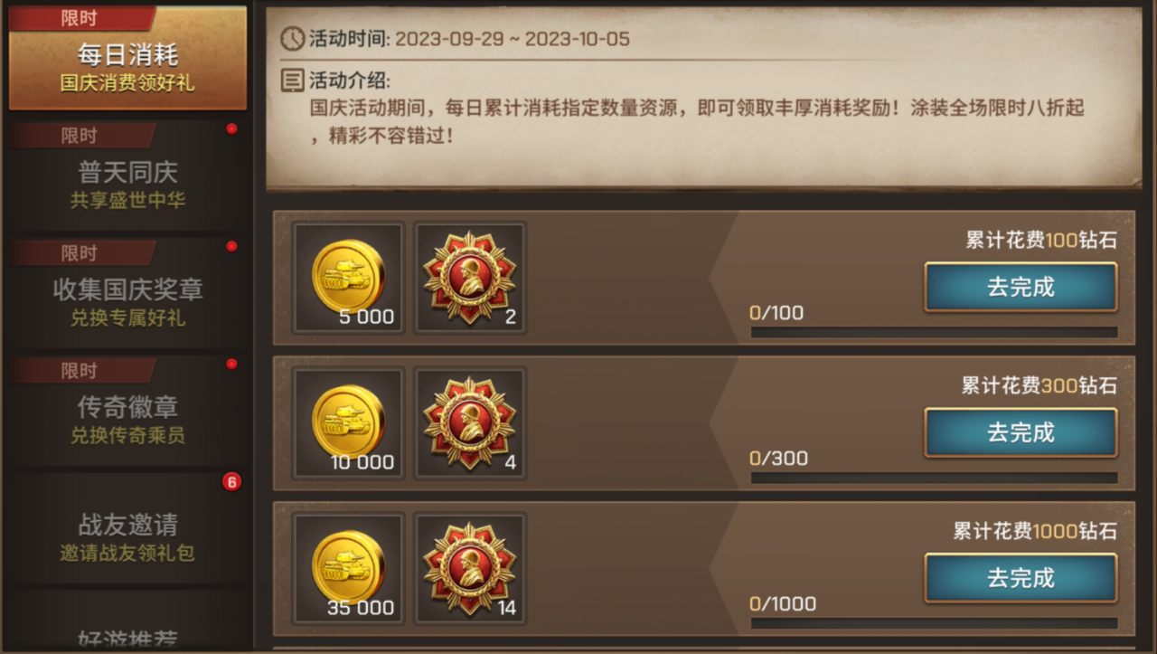This screenshot has height=654, width=1157.
Task: Open the 收集国庆奖章 event tab
Action: [x=127, y=293]
